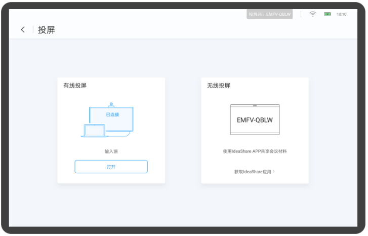Click the 输入源 label
This screenshot has width=368, height=236.
coord(111,151)
